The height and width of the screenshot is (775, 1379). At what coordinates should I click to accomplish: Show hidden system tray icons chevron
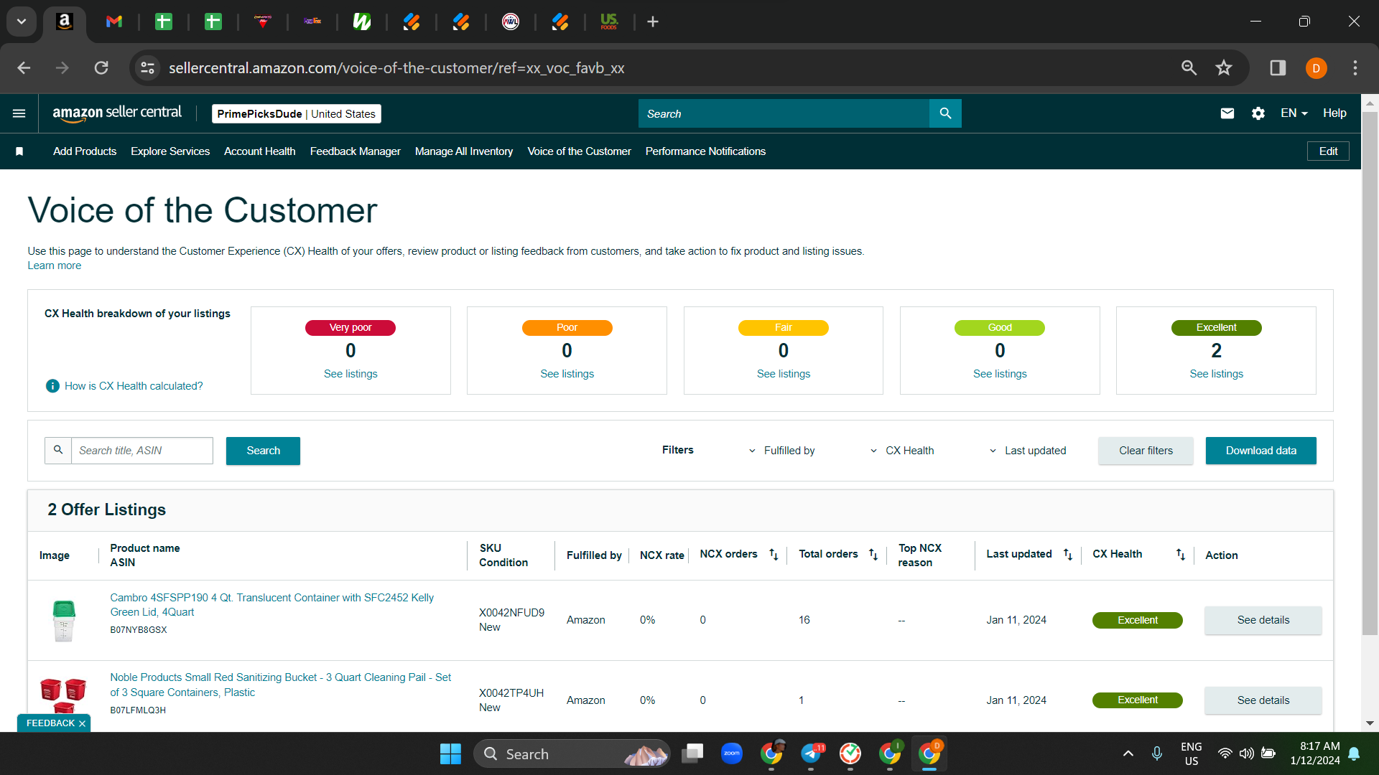point(1128,754)
